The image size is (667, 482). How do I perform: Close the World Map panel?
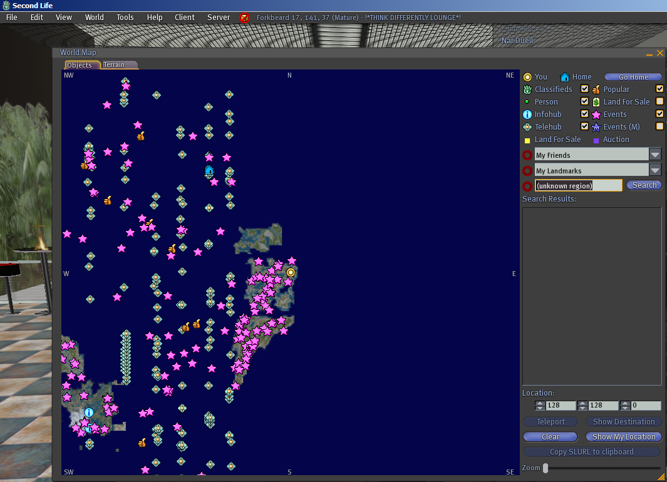pyautogui.click(x=659, y=53)
